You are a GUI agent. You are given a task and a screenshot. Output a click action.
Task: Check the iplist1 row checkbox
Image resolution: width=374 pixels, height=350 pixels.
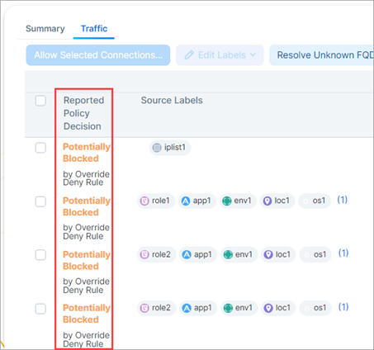[40, 148]
